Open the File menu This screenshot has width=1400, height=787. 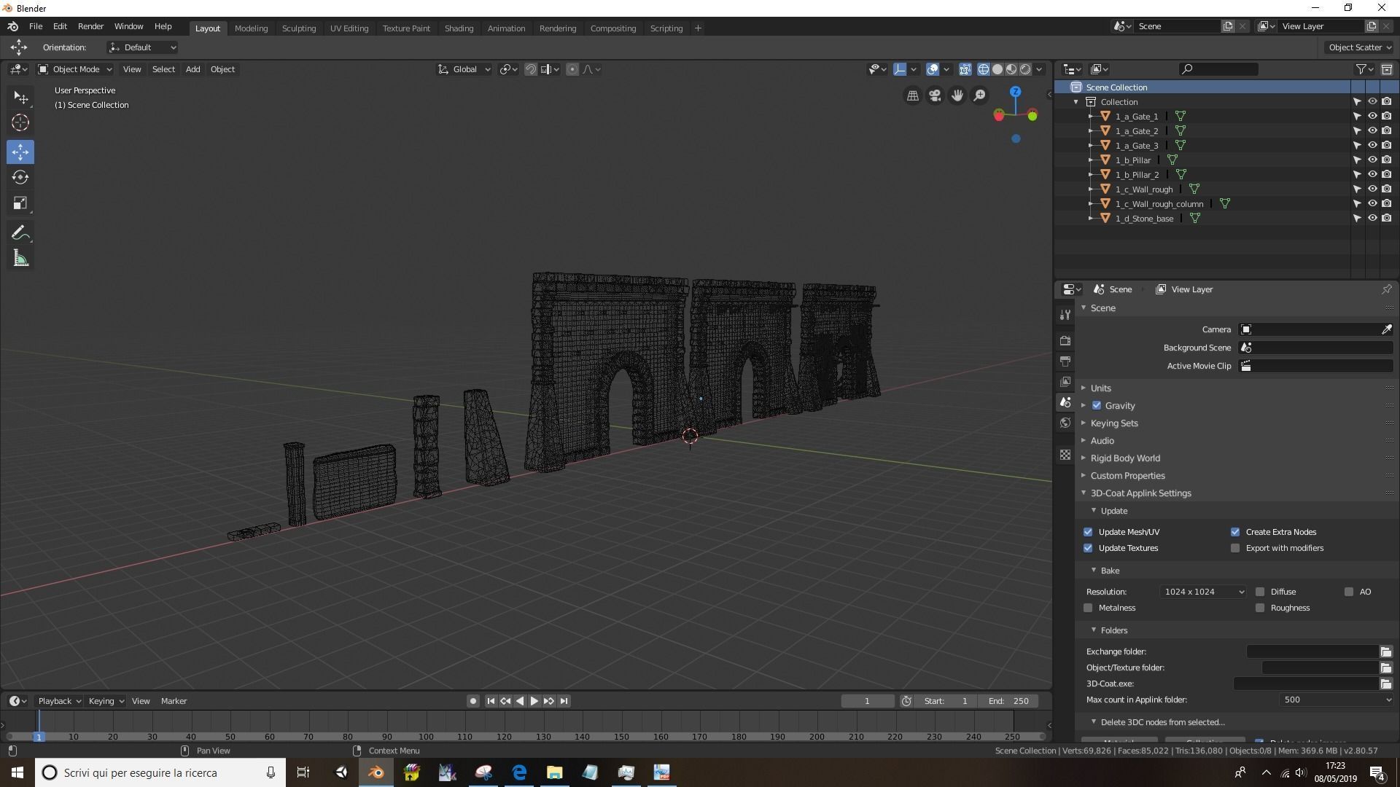[35, 26]
